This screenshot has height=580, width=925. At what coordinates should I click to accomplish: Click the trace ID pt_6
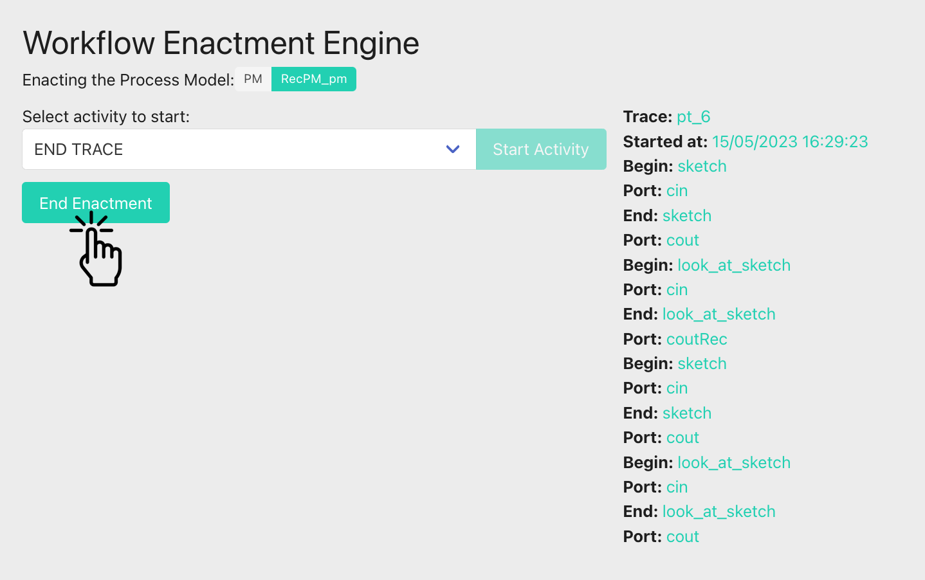coord(693,116)
